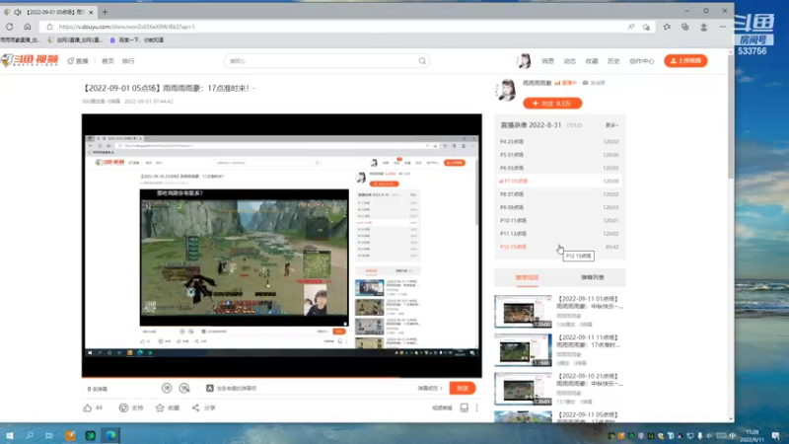Reload the page with refresh icon
Viewport: 789px width, 444px height.
click(9, 27)
